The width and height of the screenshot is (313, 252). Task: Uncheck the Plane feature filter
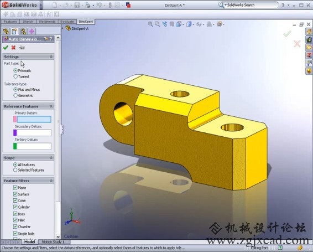point(15,188)
